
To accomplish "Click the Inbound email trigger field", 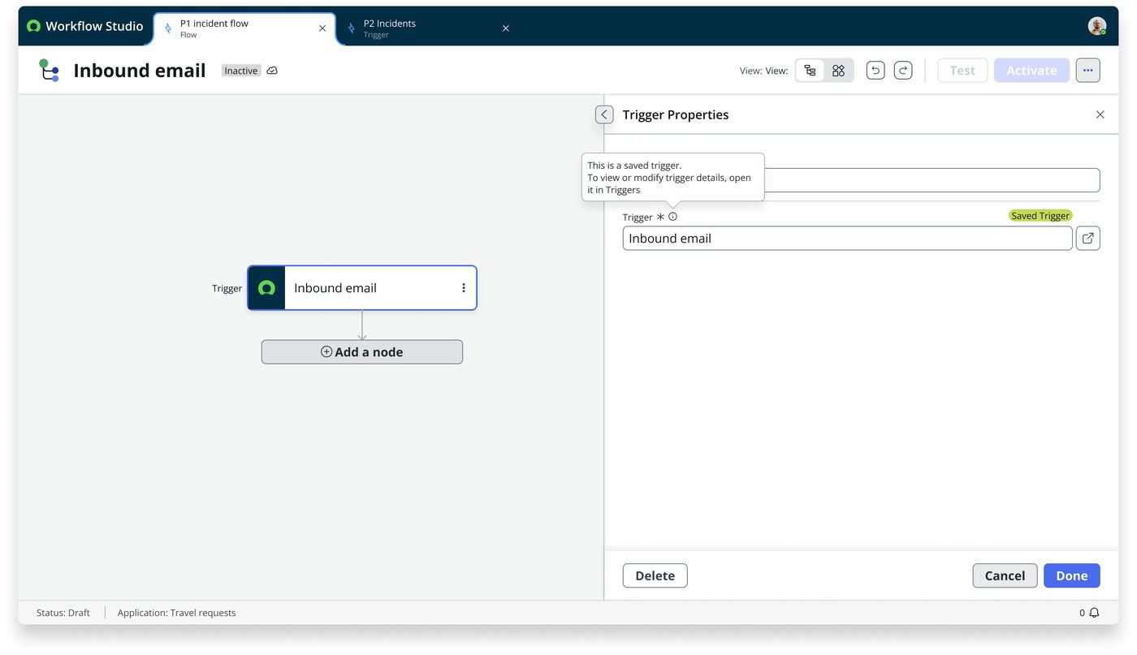I will click(x=848, y=239).
